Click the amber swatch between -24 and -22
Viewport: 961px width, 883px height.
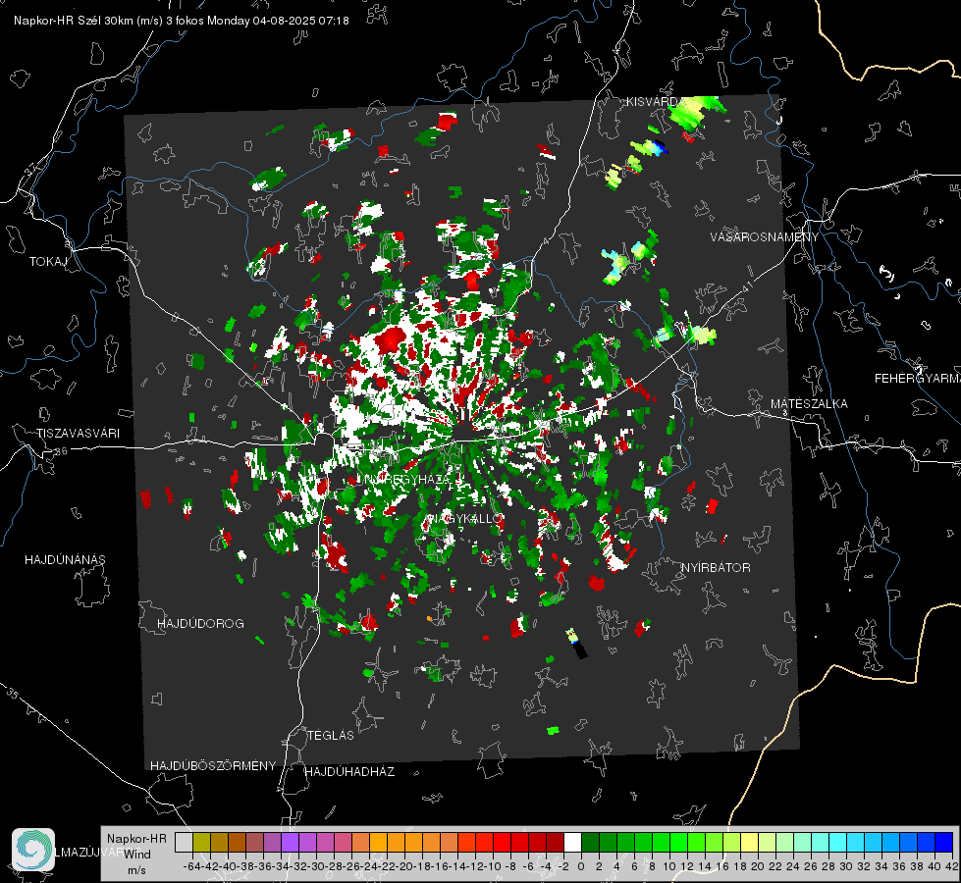click(x=378, y=842)
